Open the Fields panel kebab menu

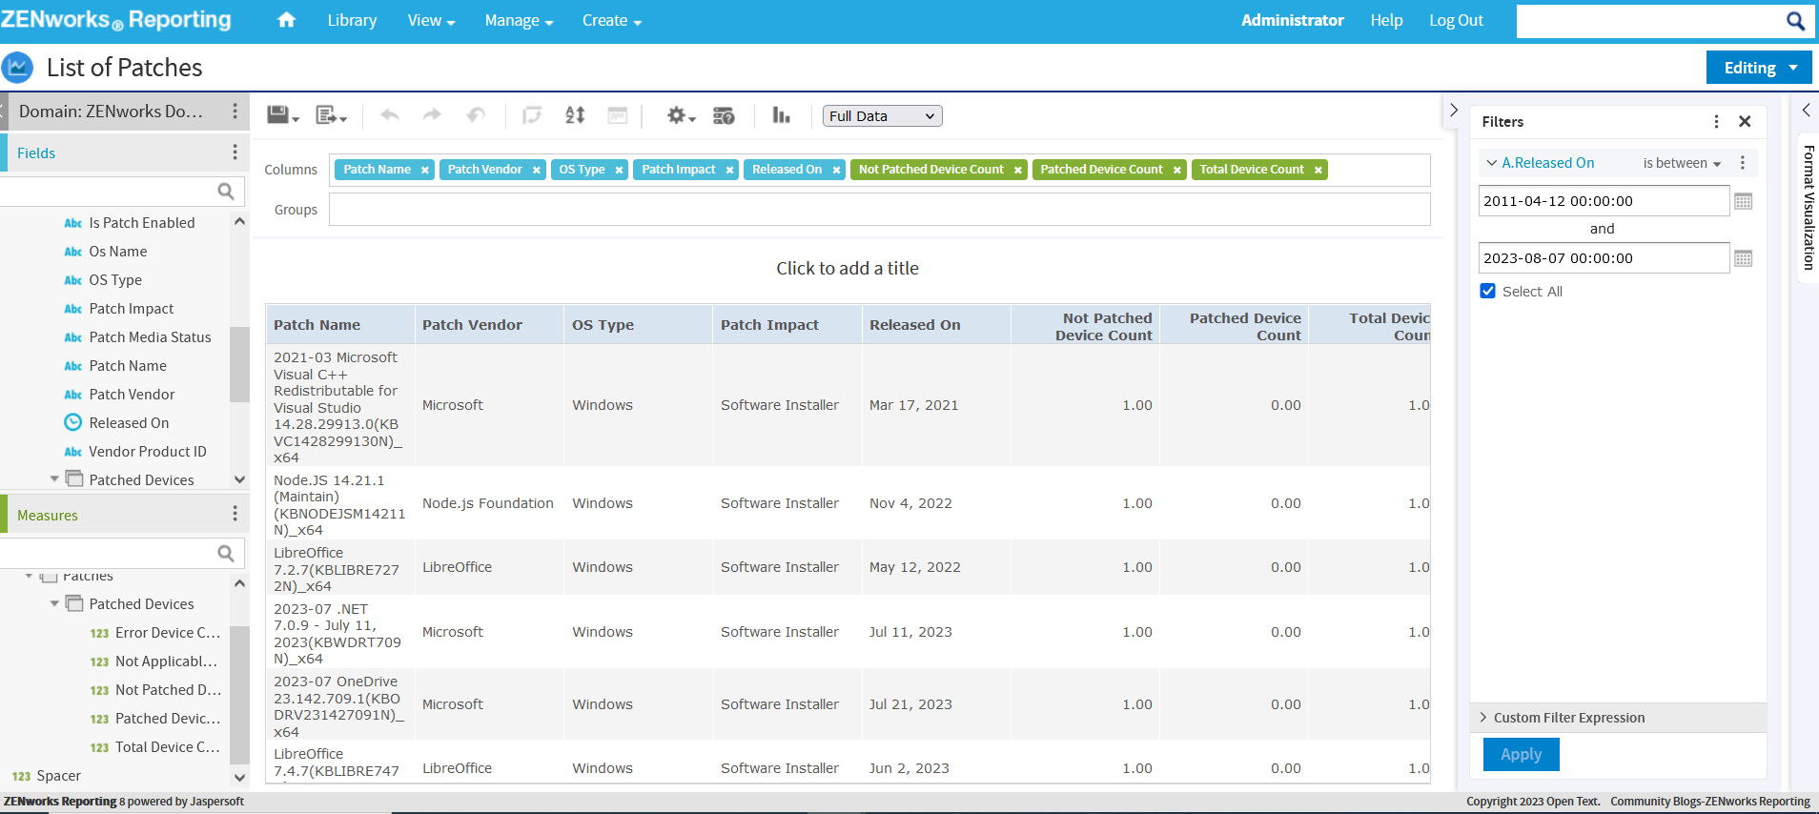tap(235, 153)
